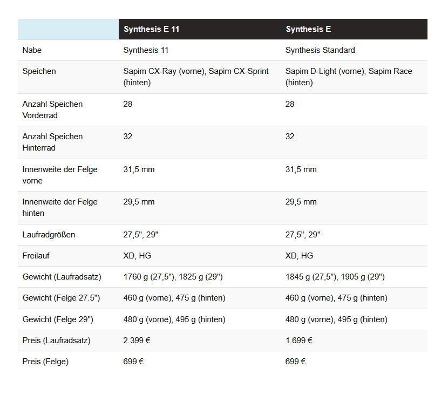This screenshot has height=395, width=448.
Task: Click Innenweite der Felge vorne label
Action: click(60, 175)
